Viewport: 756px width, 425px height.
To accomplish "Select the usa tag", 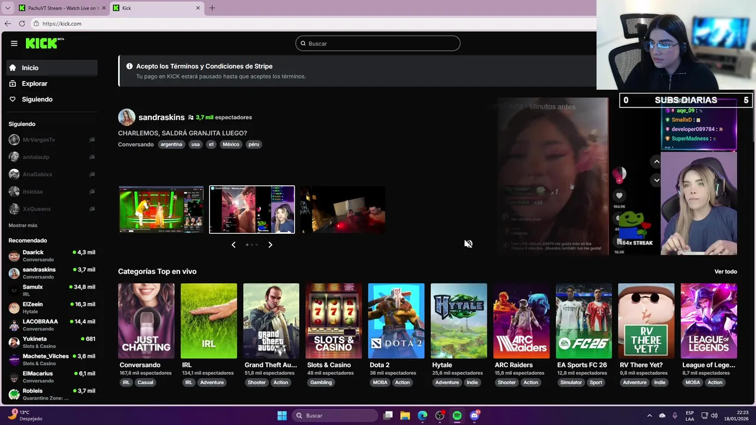I will [195, 144].
